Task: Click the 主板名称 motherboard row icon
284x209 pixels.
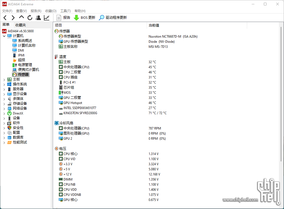Action: (61, 47)
